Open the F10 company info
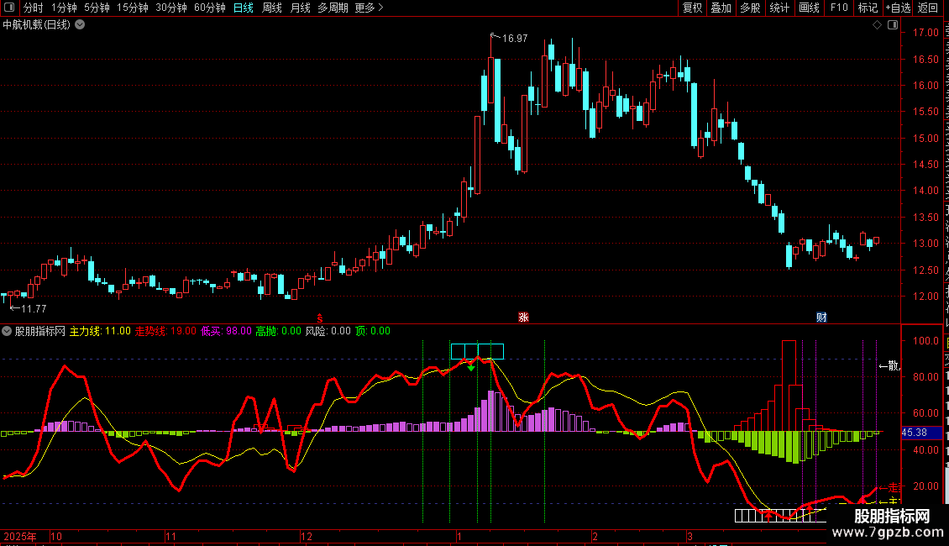The image size is (949, 546). 839,8
